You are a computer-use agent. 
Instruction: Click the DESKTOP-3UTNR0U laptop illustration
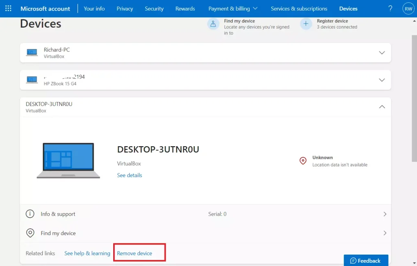coord(68,160)
